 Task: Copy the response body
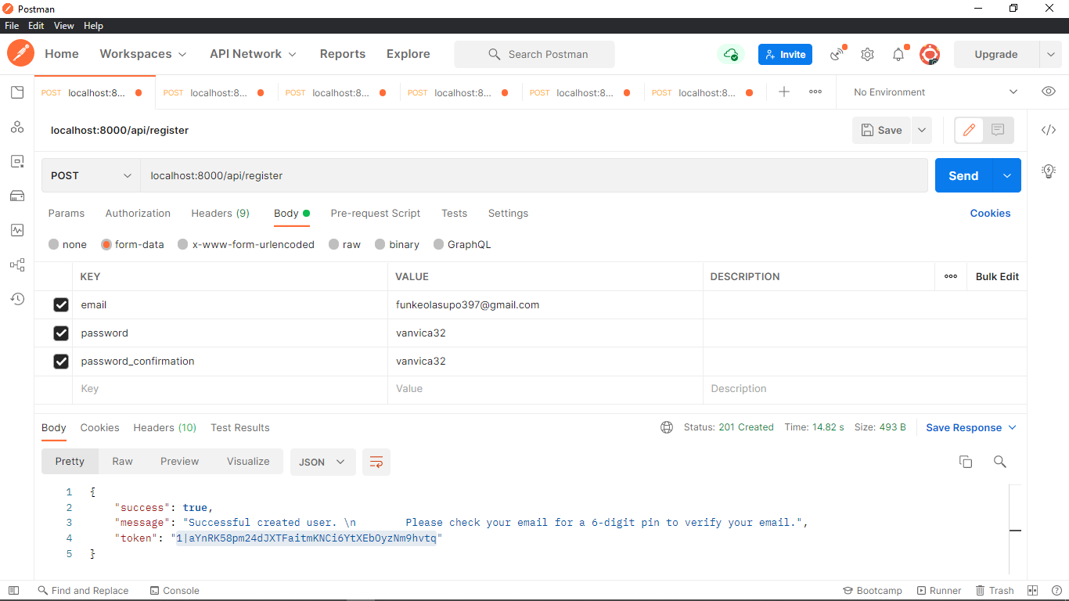966,462
